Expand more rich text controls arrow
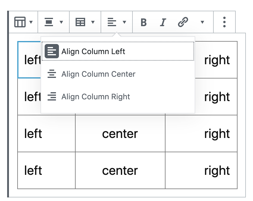 tap(202, 22)
